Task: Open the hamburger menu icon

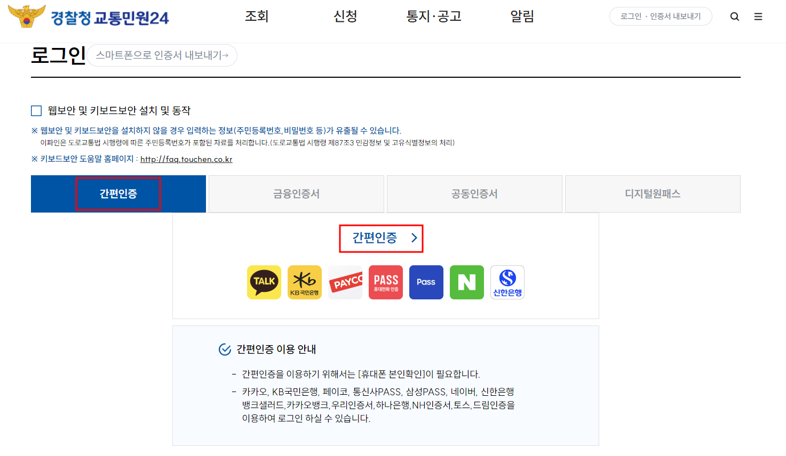Action: pos(758,16)
